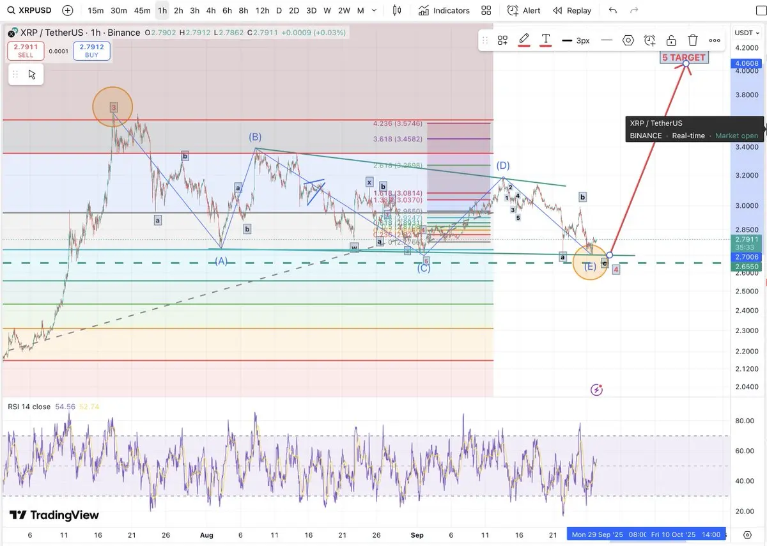Screen dimensions: 767x546
Task: Grab the left toolbar drag handle
Action: (15, 74)
